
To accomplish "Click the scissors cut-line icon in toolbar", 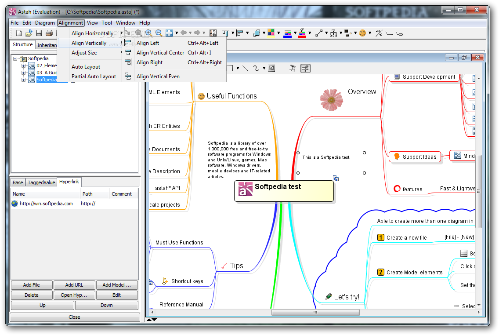I will pos(379,33).
